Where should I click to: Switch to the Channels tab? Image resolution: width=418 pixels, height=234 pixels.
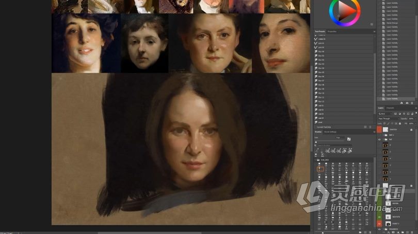(390, 108)
